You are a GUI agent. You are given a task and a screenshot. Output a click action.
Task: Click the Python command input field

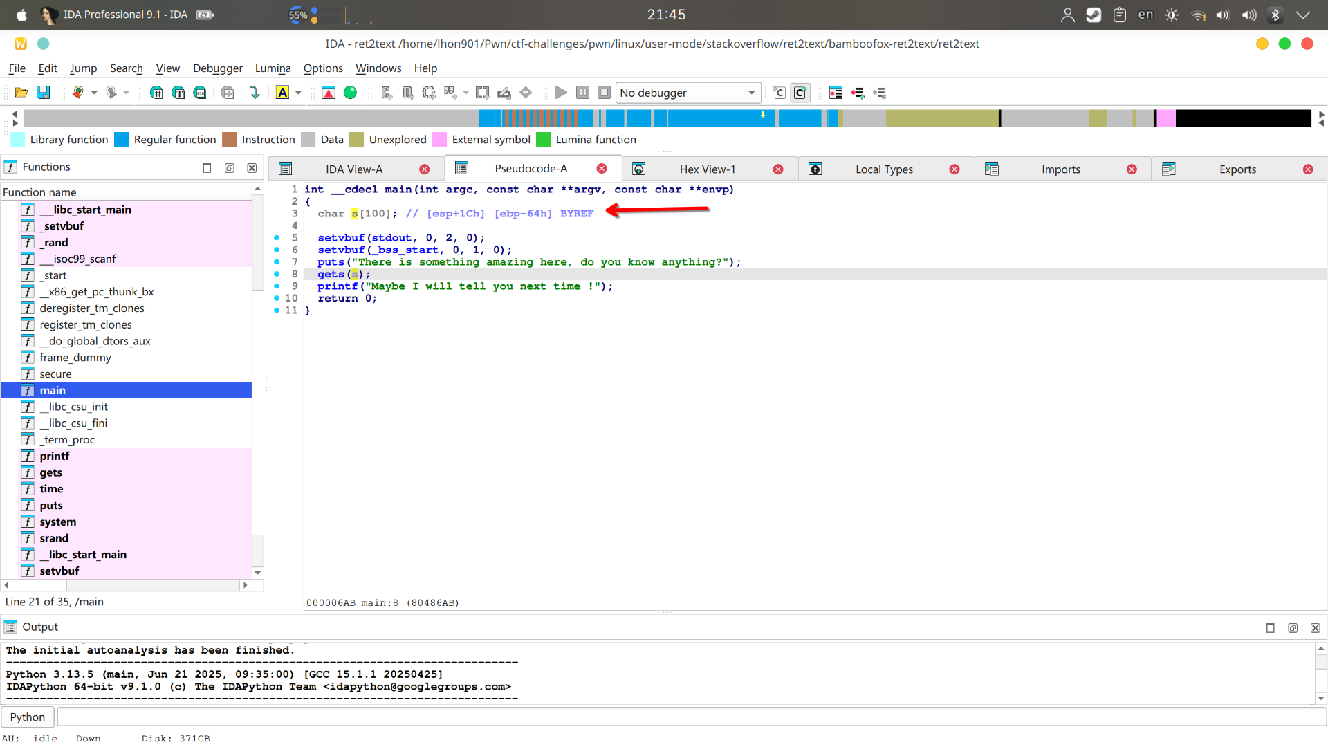pyautogui.click(x=692, y=717)
